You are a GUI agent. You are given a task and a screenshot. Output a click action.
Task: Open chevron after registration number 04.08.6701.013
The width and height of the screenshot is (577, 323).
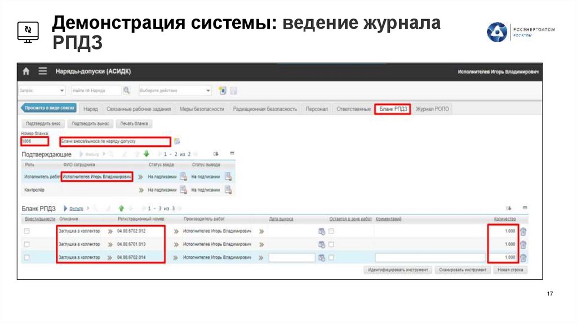click(176, 244)
